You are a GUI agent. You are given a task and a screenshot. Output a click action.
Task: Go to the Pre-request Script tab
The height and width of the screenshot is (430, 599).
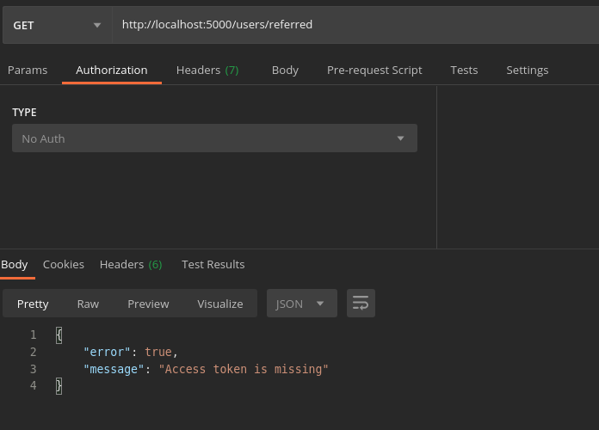374,70
